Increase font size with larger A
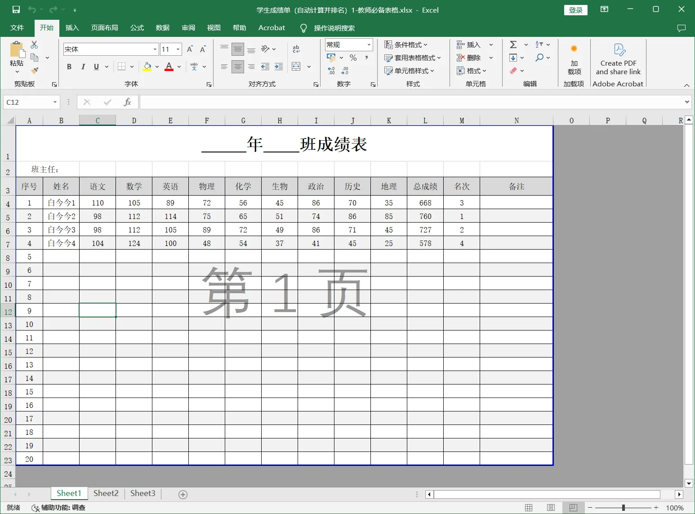The height and width of the screenshot is (514, 695). point(190,49)
